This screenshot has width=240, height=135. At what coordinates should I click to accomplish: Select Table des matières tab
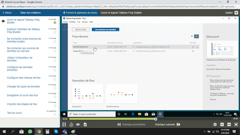tap(30, 13)
